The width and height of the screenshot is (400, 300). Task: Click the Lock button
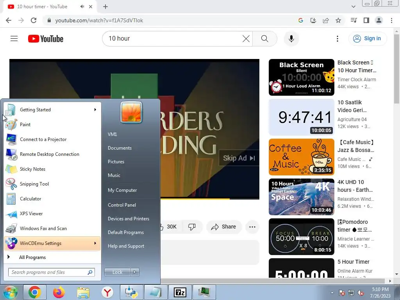118,272
